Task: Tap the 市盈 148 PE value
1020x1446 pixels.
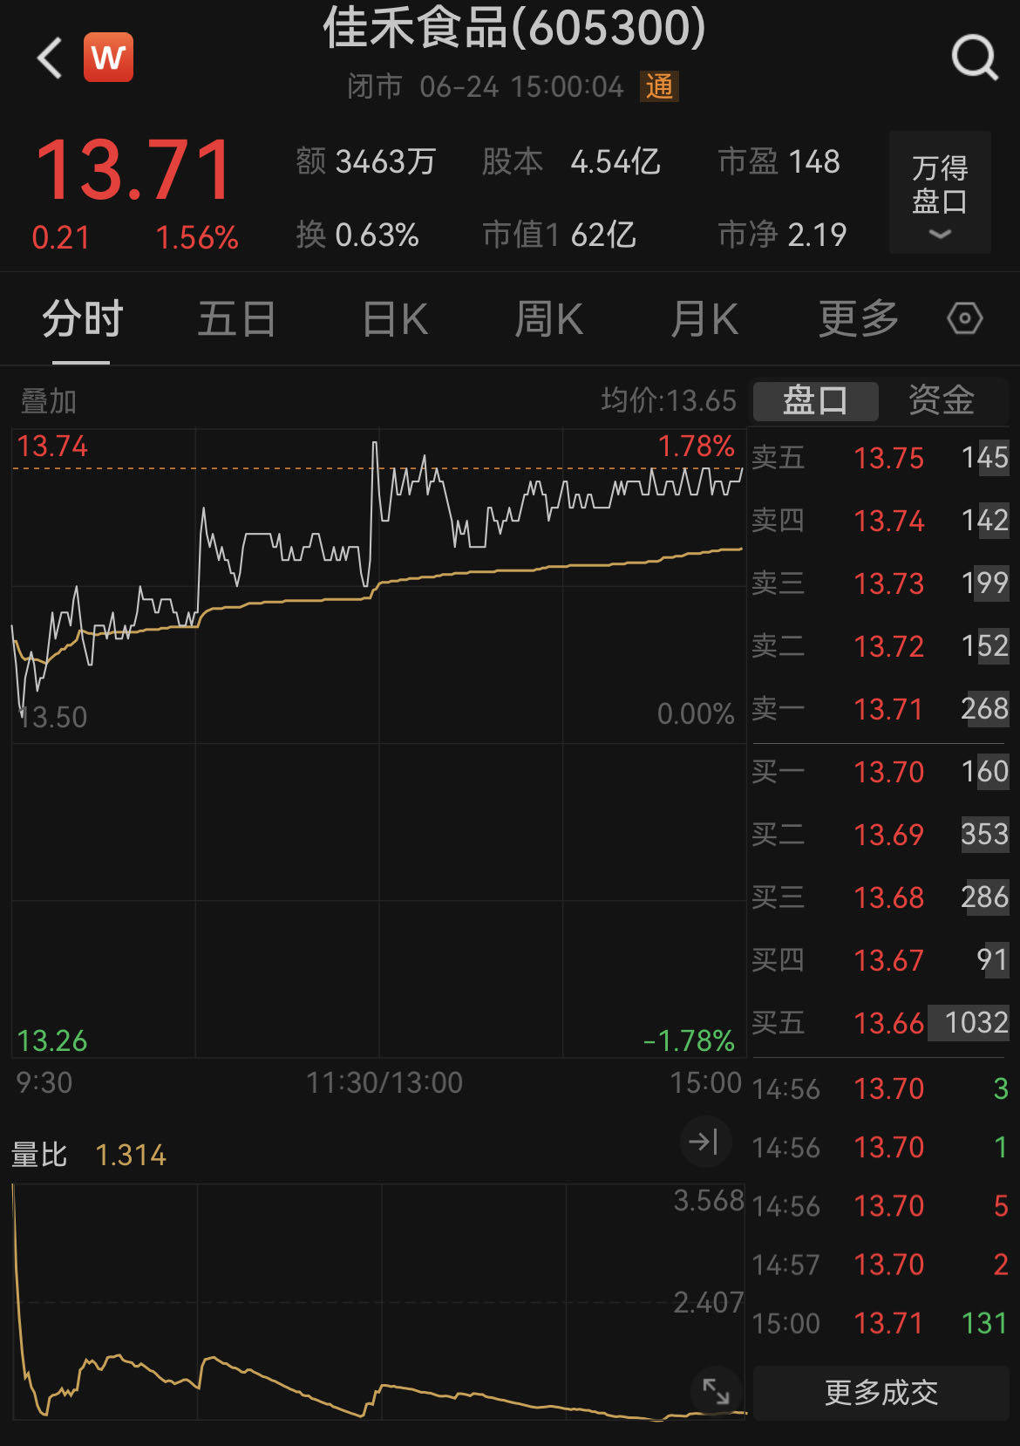Action: (x=779, y=161)
